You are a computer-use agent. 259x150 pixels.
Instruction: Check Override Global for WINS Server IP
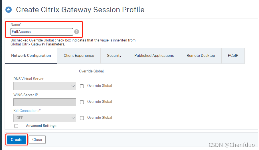click(x=82, y=102)
